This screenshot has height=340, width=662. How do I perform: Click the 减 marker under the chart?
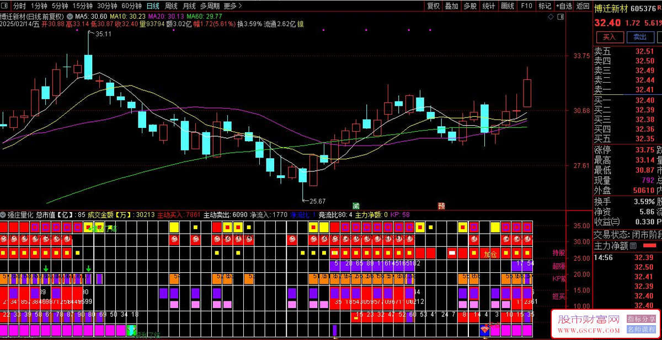click(356, 205)
